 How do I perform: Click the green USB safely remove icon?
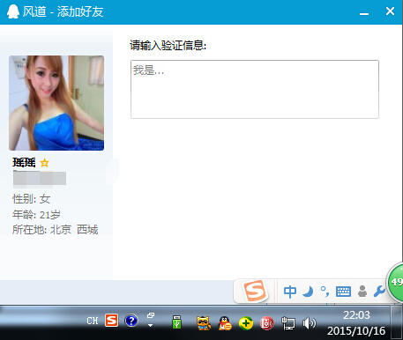(x=176, y=322)
